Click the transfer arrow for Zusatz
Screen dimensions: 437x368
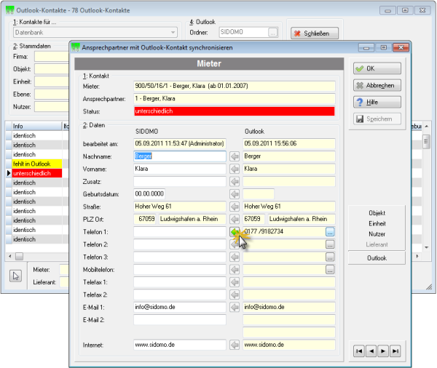click(x=235, y=182)
